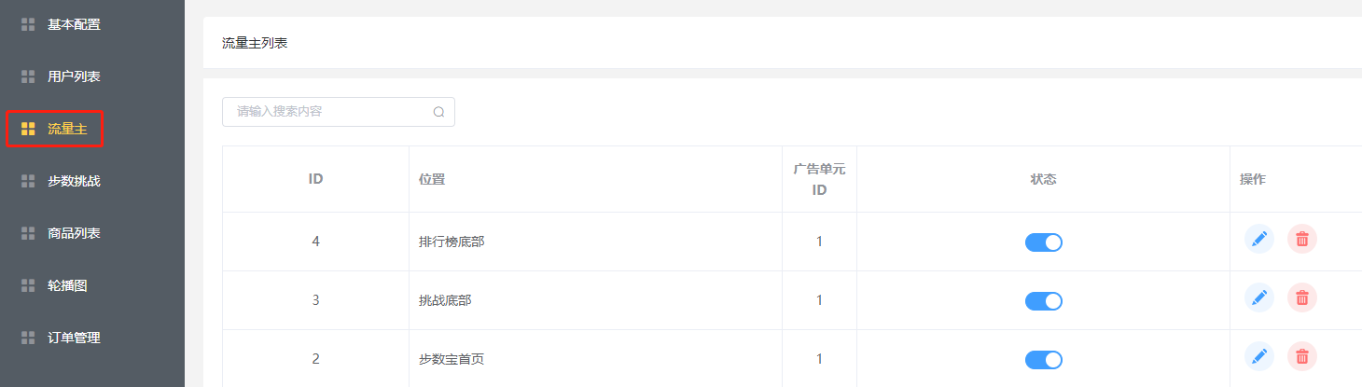
Task: Disable the status switch for 挑战底部
Action: click(x=1043, y=301)
